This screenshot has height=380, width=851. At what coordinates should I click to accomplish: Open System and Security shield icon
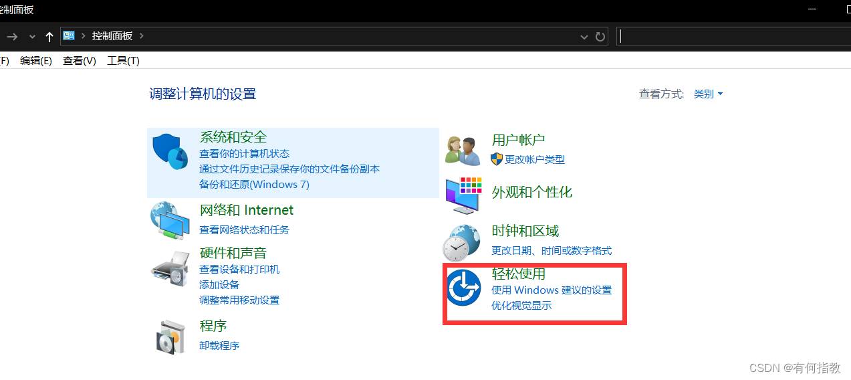tap(170, 151)
